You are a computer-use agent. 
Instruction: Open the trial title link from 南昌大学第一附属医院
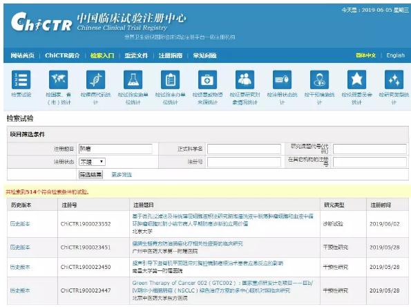point(208,263)
